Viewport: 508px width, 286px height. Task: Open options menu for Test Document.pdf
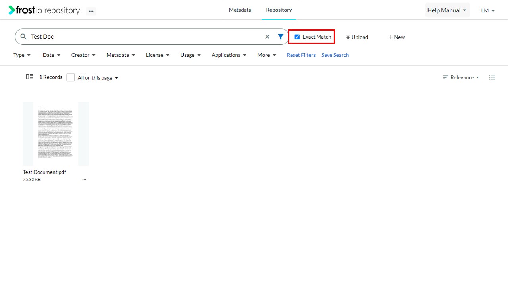84,179
